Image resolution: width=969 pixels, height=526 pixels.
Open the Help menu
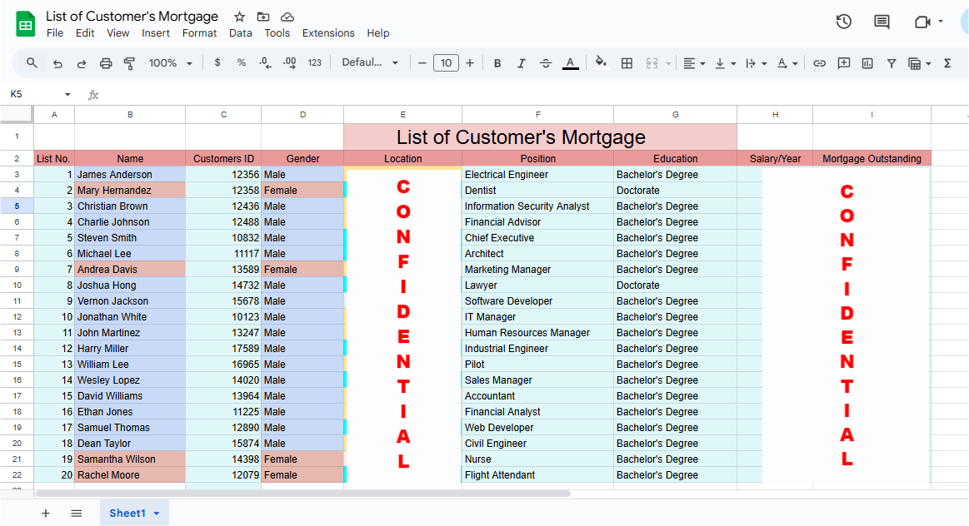coord(377,33)
